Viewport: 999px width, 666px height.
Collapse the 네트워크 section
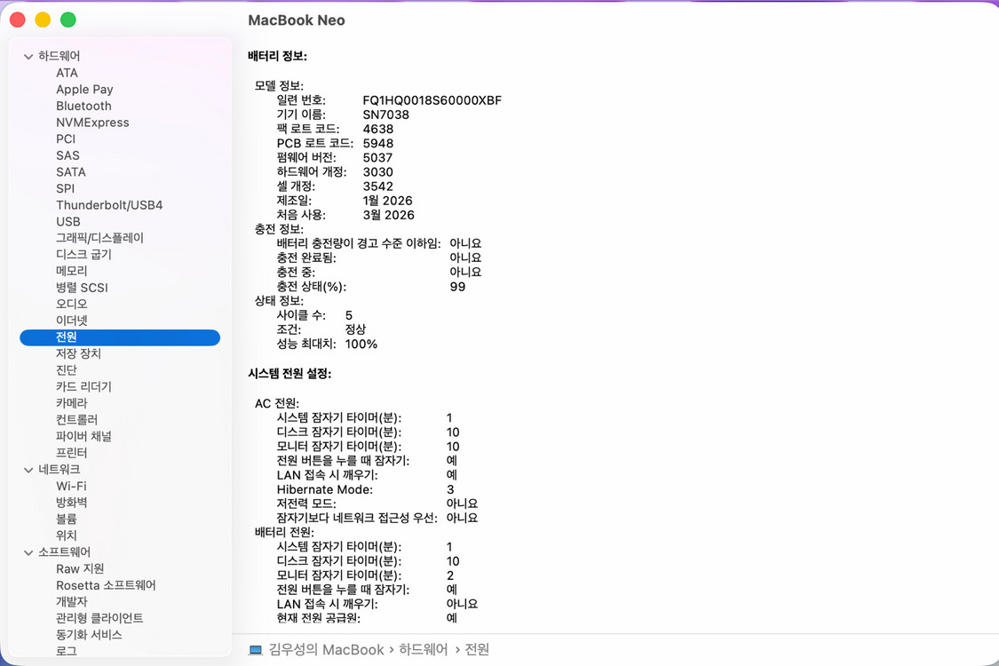click(28, 469)
